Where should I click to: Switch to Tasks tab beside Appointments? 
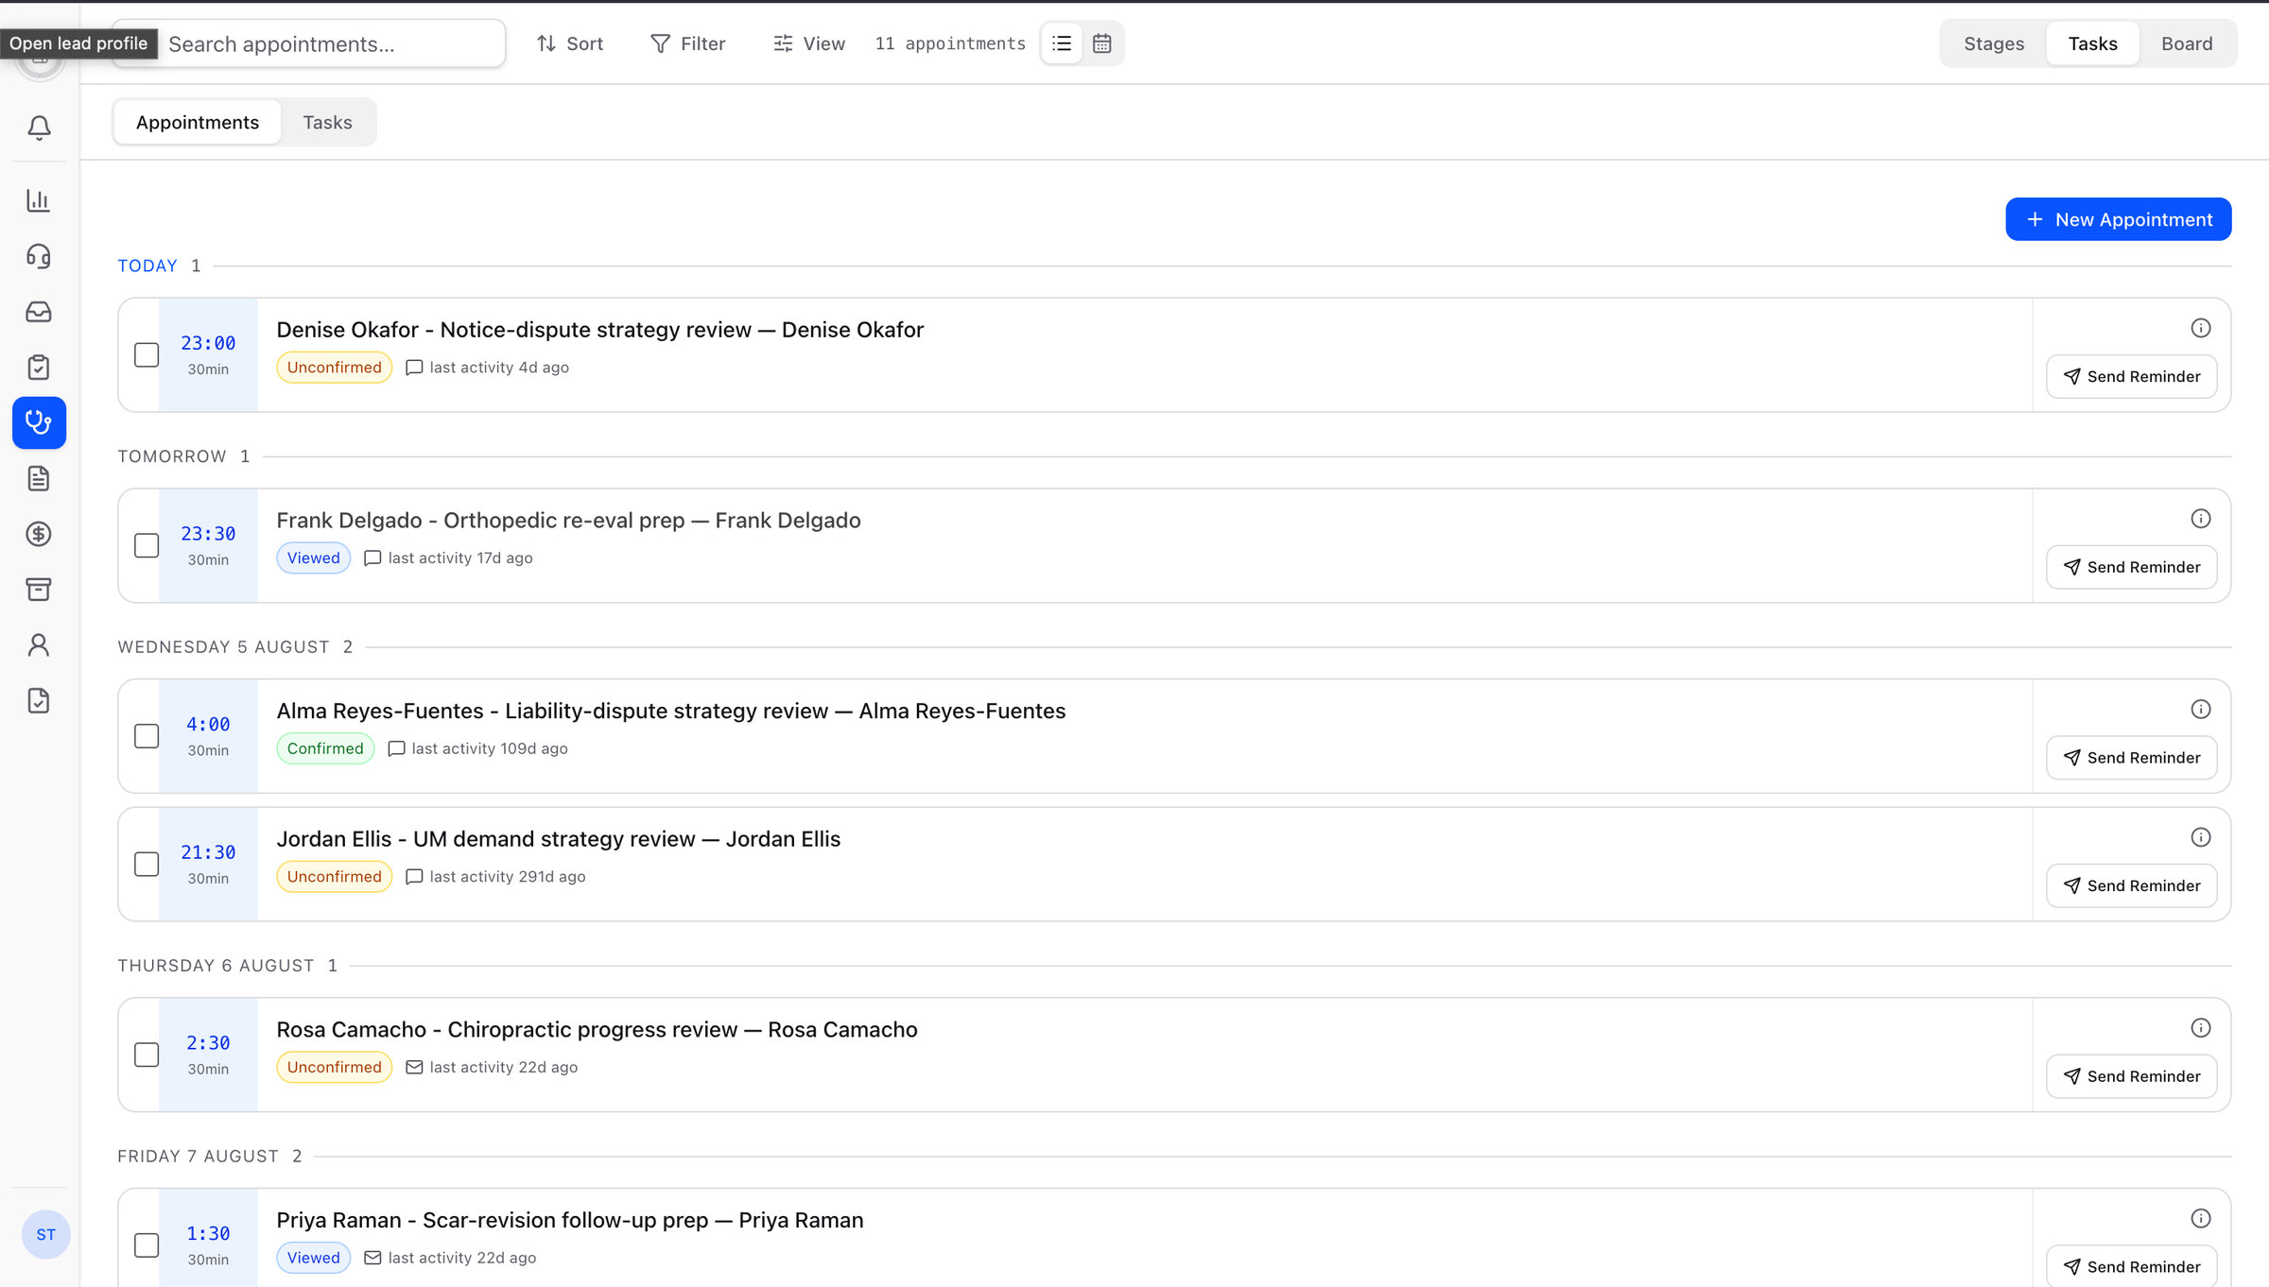click(x=327, y=122)
